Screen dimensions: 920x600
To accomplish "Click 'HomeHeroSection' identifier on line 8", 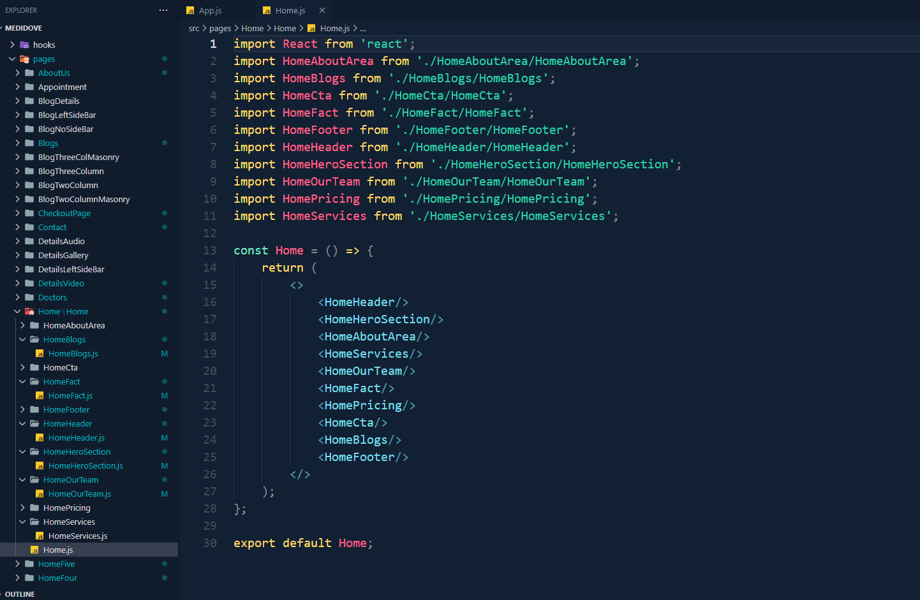I will (x=335, y=165).
